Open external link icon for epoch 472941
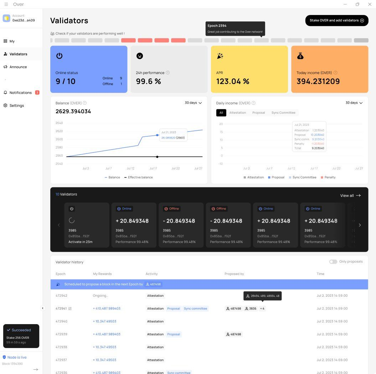The height and width of the screenshot is (374, 376). tap(70, 309)
